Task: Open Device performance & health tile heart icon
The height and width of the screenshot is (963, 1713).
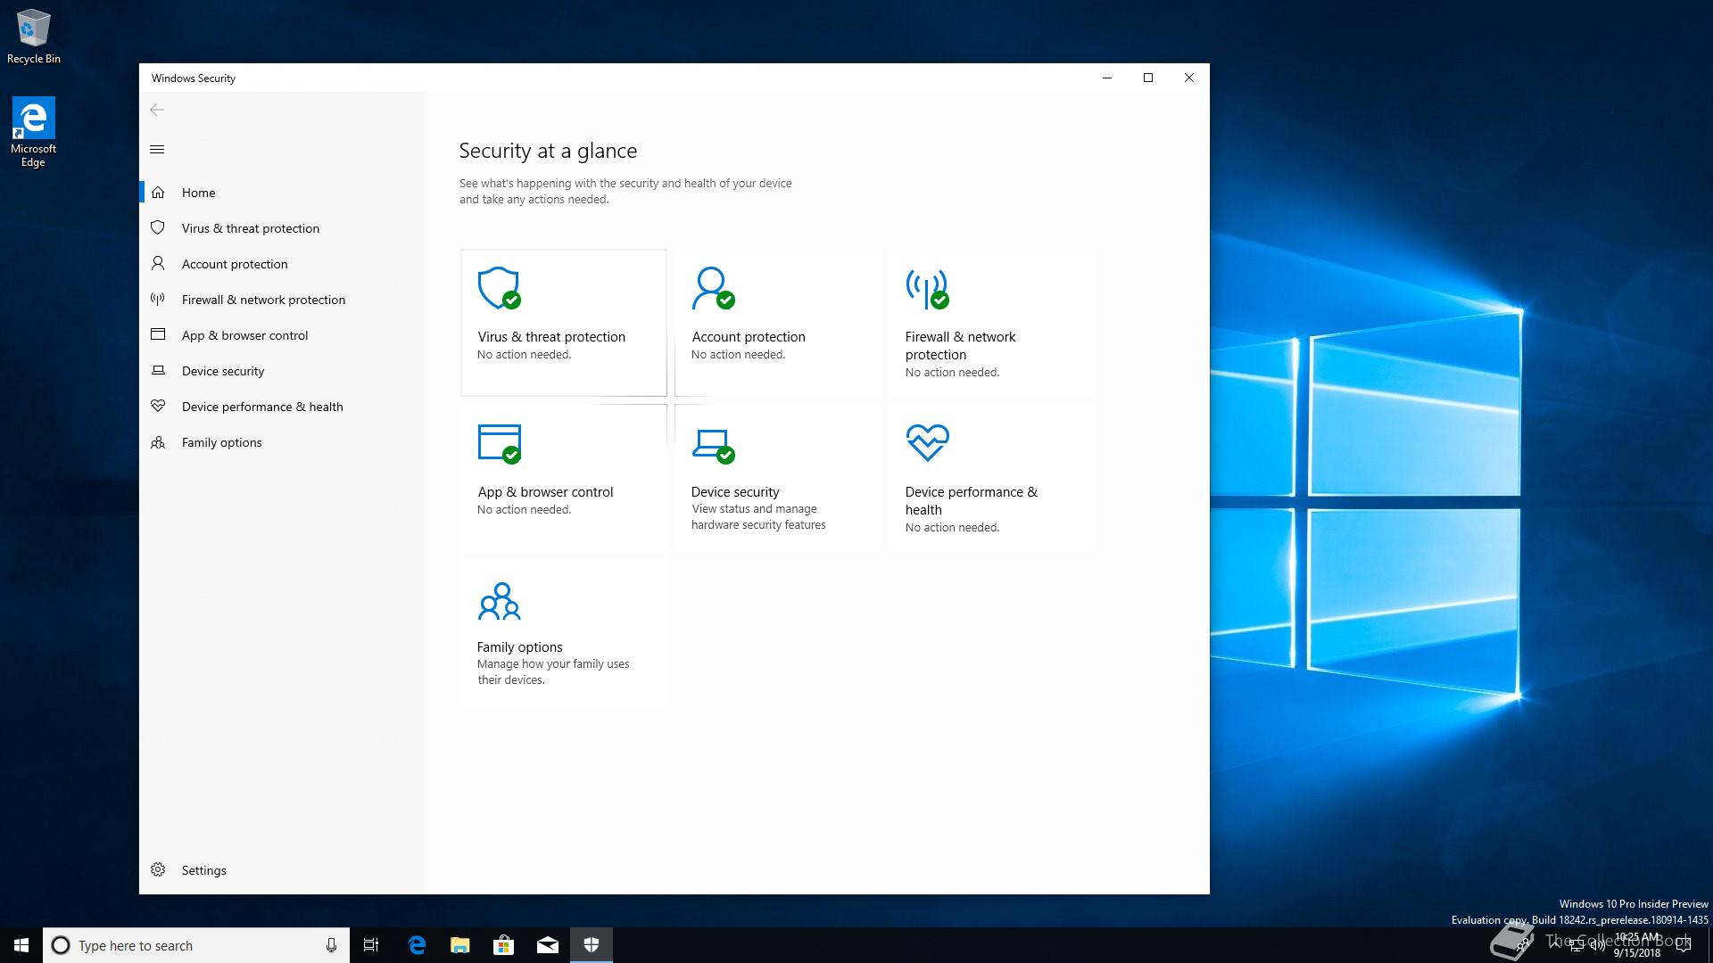Action: (928, 442)
